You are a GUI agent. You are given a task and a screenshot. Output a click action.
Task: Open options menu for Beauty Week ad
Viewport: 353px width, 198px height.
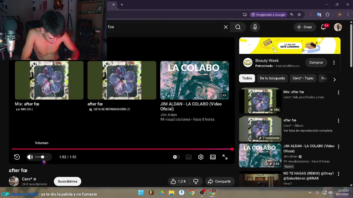coord(334,62)
